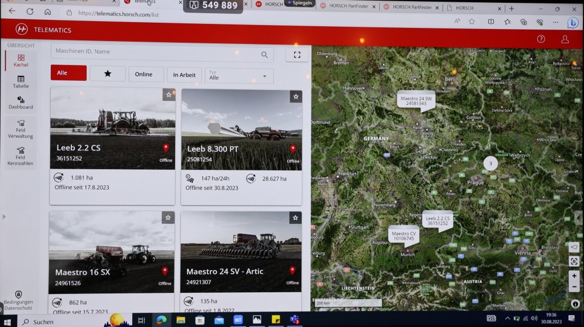The image size is (584, 327).
Task: Switch to Tabelle view in sidebar
Action: 21,82
